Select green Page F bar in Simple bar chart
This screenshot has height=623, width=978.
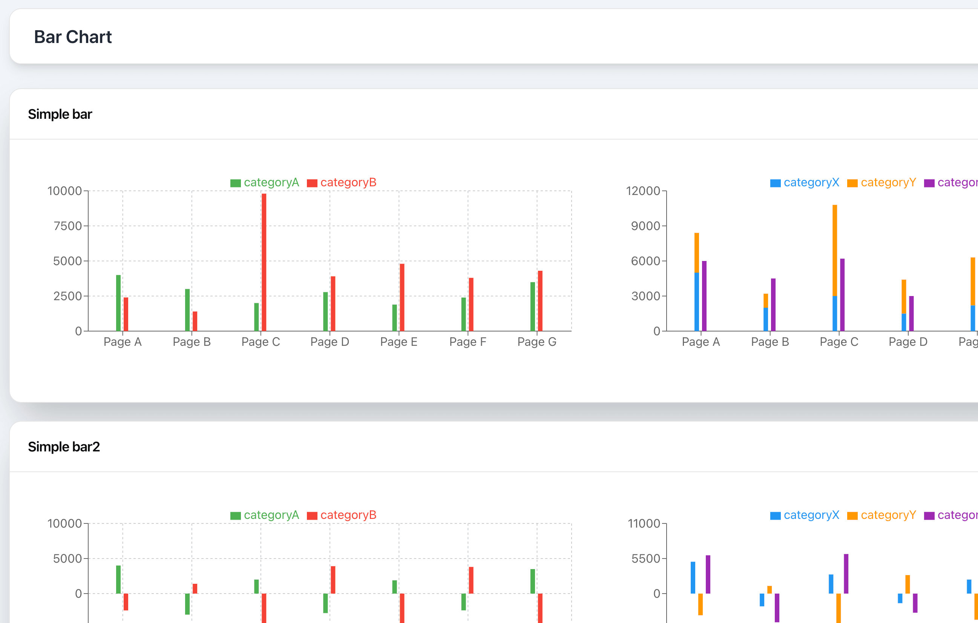click(464, 315)
